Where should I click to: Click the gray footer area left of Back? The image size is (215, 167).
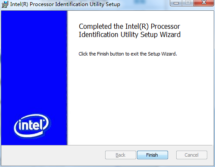pyautogui.click(x=53, y=155)
